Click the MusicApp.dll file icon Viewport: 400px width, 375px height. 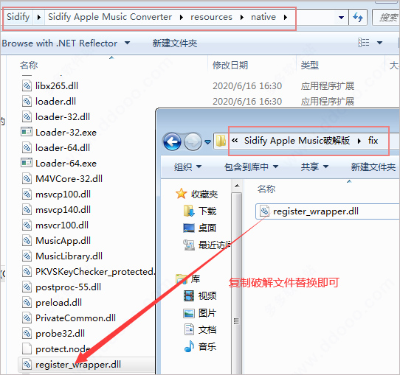pos(27,241)
